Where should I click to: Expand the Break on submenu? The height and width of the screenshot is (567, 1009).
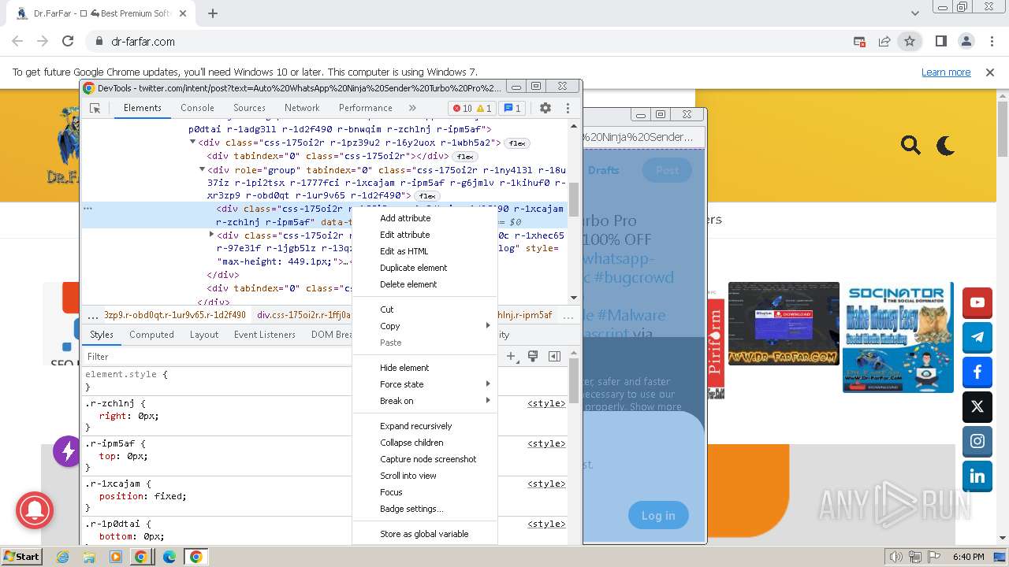pos(425,401)
